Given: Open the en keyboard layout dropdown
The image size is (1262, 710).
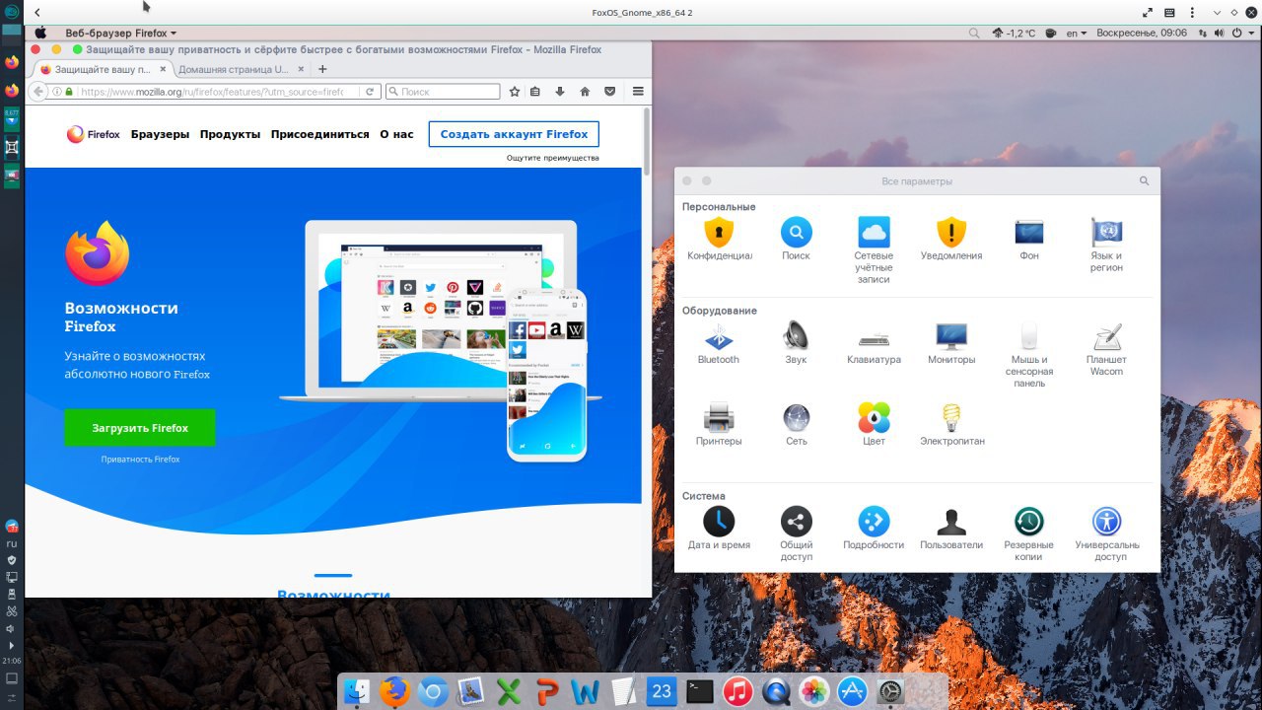Looking at the screenshot, I should 1077,33.
